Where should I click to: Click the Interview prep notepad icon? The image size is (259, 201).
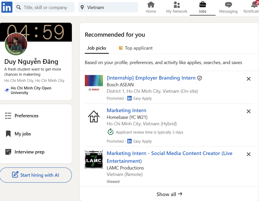tap(8, 152)
